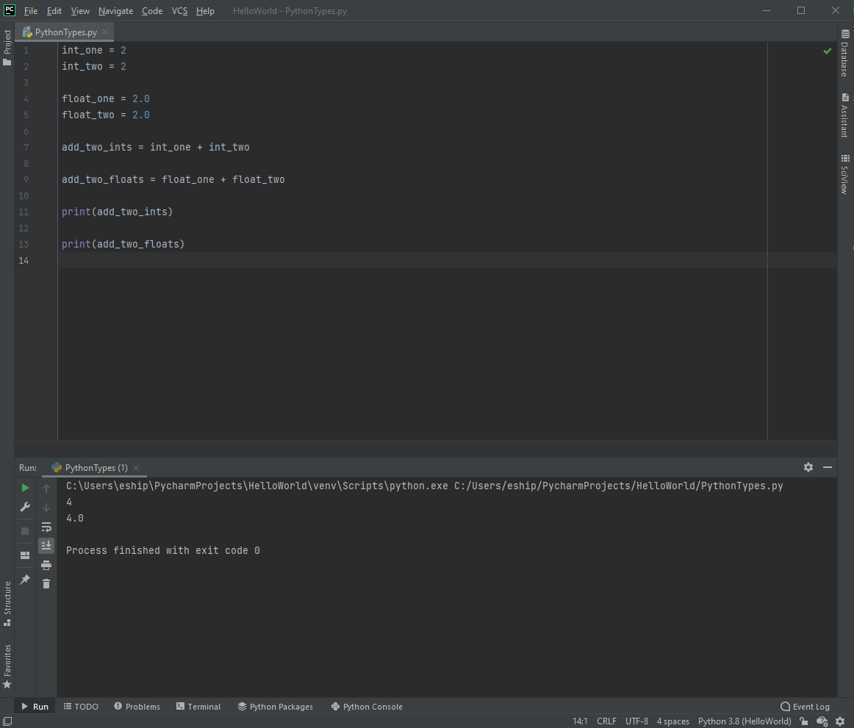This screenshot has height=728, width=854.
Task: Open the run panel settings gear
Action: pyautogui.click(x=808, y=467)
